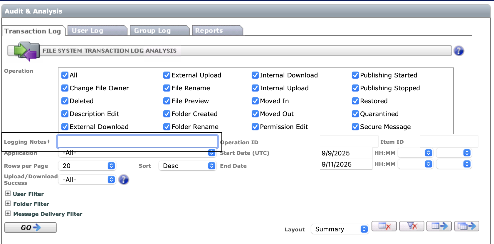The width and height of the screenshot is (494, 244).
Task: Toggle the Quarantined operation checkbox
Action: coord(355,114)
